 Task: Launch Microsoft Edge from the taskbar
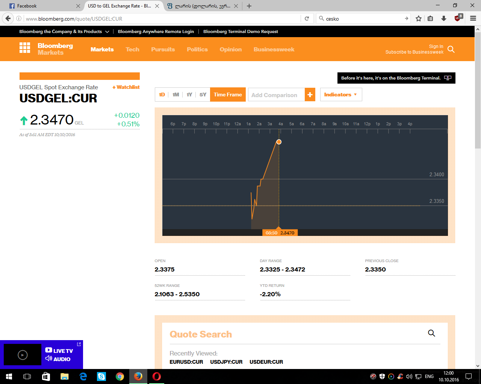(83, 376)
